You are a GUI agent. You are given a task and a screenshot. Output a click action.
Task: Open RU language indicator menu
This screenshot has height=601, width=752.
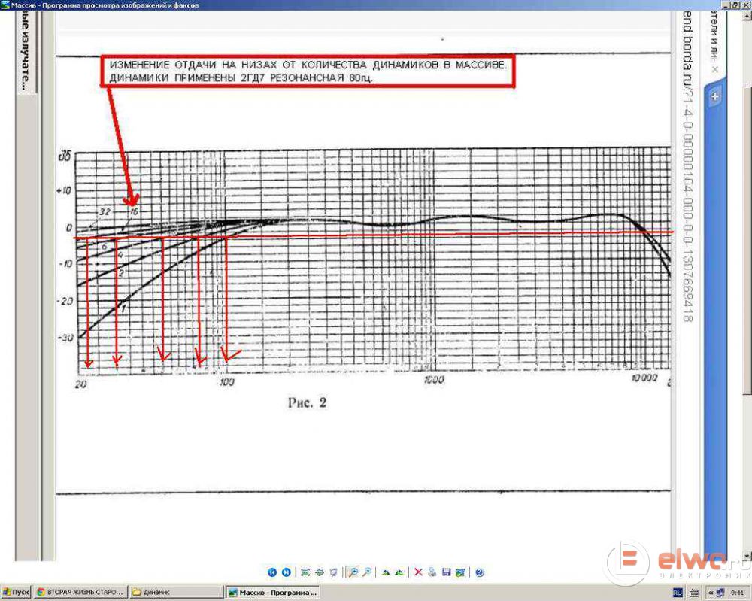[677, 593]
